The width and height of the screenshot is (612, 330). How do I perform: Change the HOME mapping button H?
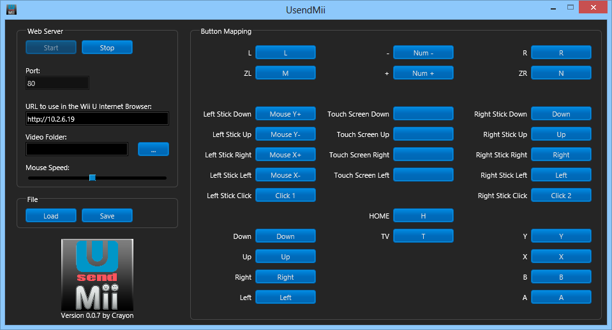pos(423,215)
